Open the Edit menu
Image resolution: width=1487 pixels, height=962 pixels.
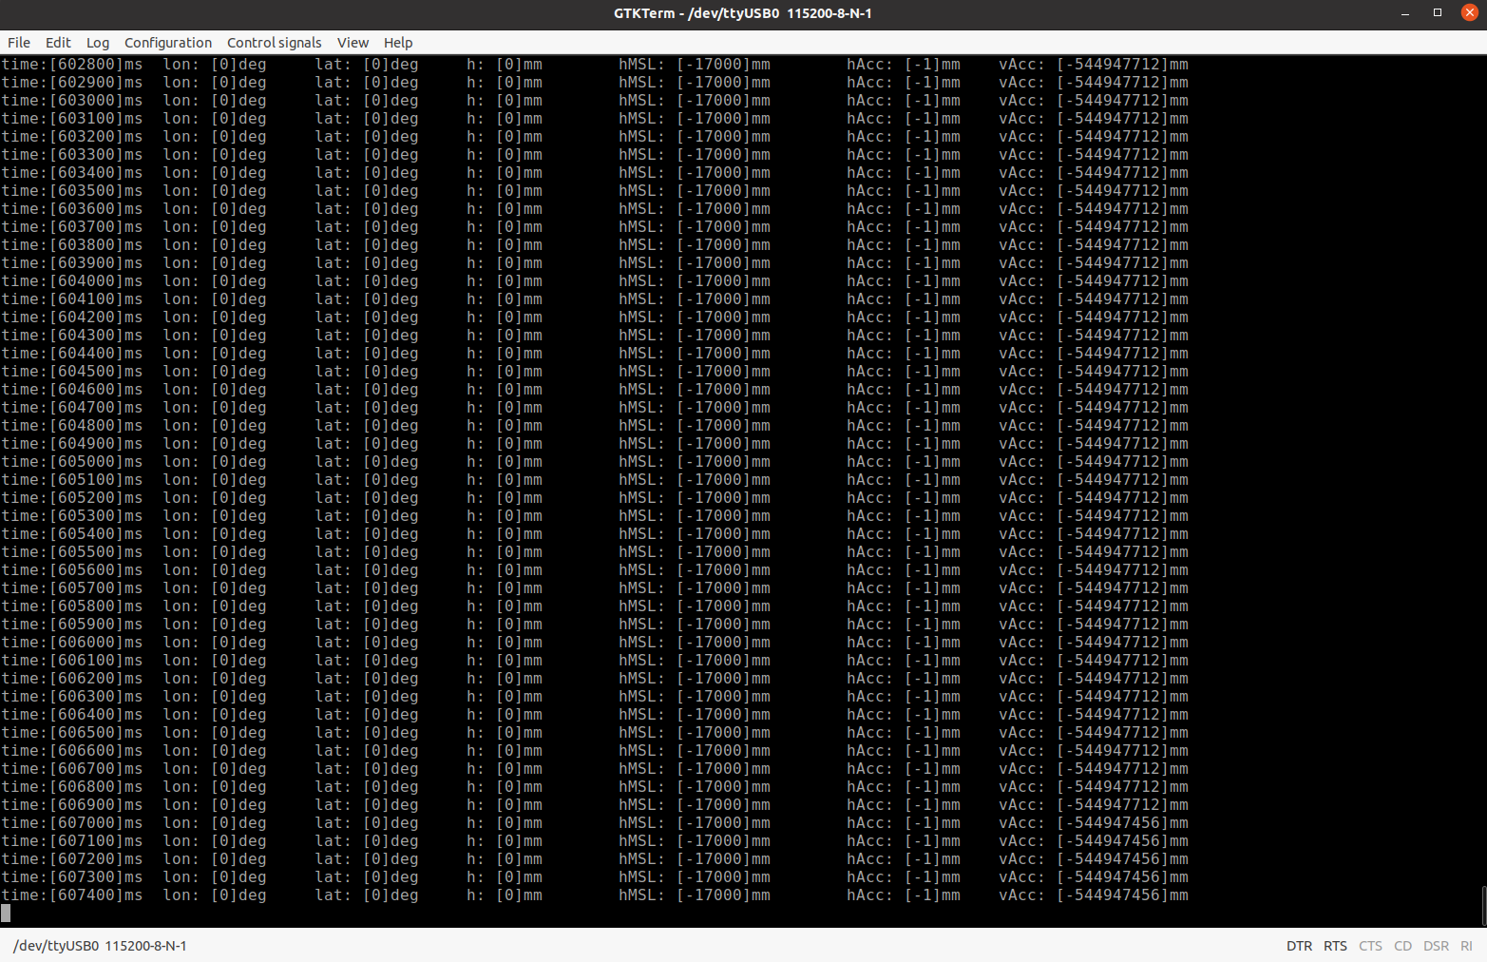[58, 43]
